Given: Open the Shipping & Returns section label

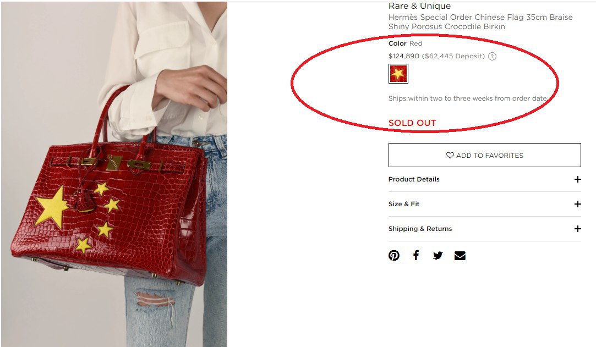Looking at the screenshot, I should coord(420,229).
